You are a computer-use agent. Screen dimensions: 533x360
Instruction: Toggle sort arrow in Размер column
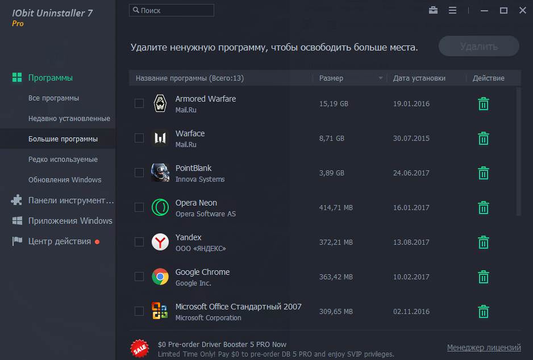point(381,78)
